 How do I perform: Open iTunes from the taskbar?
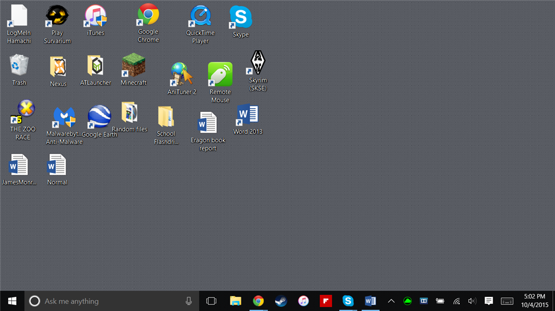pyautogui.click(x=304, y=301)
